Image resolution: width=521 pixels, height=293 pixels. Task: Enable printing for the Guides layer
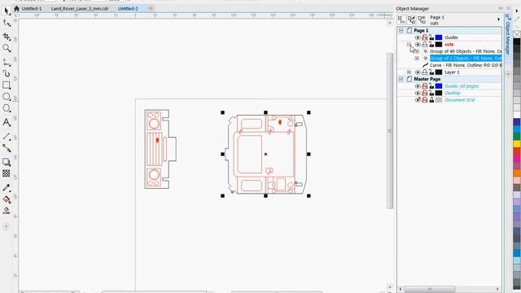tap(425, 37)
